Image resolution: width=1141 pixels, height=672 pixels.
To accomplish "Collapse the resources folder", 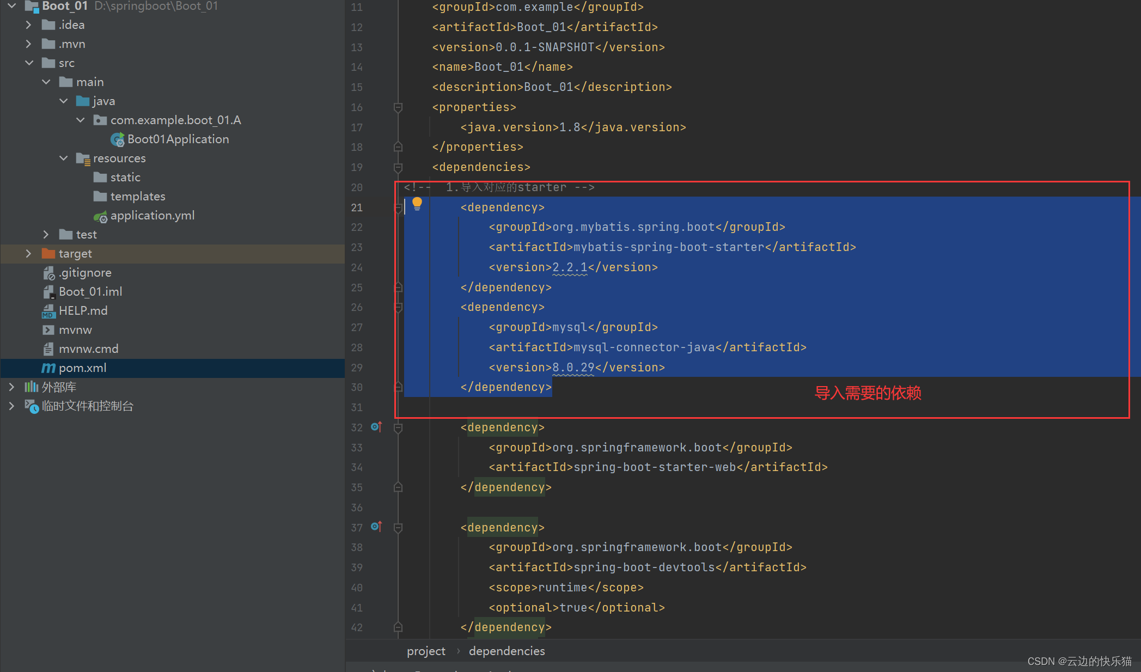I will [x=64, y=158].
